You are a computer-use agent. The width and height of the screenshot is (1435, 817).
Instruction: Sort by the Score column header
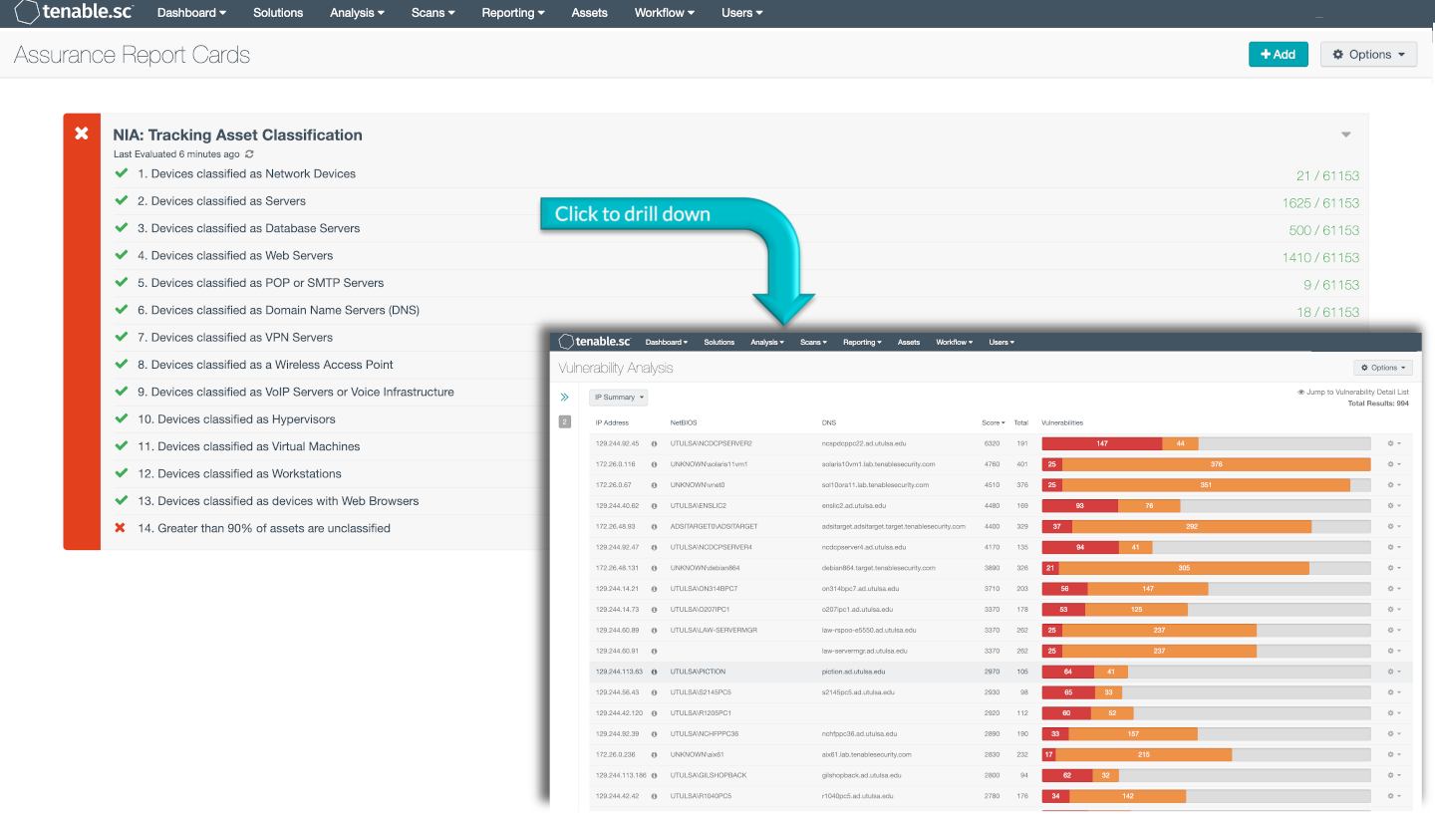tap(994, 422)
